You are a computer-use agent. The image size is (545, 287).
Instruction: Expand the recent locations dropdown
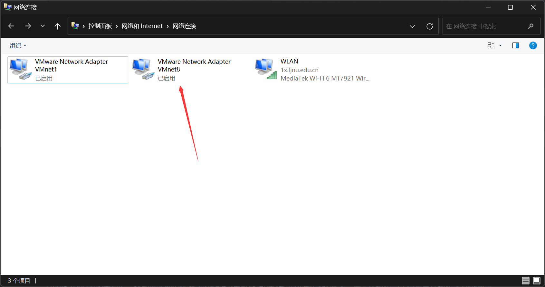click(43, 26)
